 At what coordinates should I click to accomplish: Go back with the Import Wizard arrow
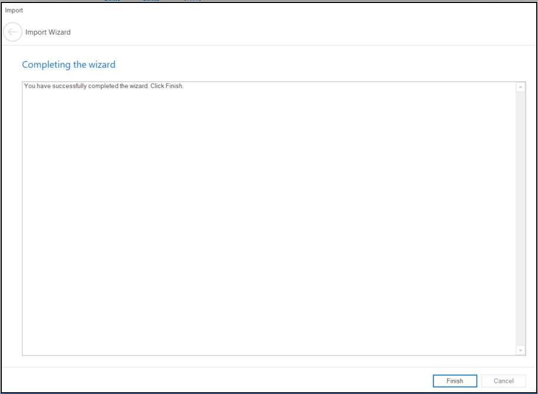(12, 32)
